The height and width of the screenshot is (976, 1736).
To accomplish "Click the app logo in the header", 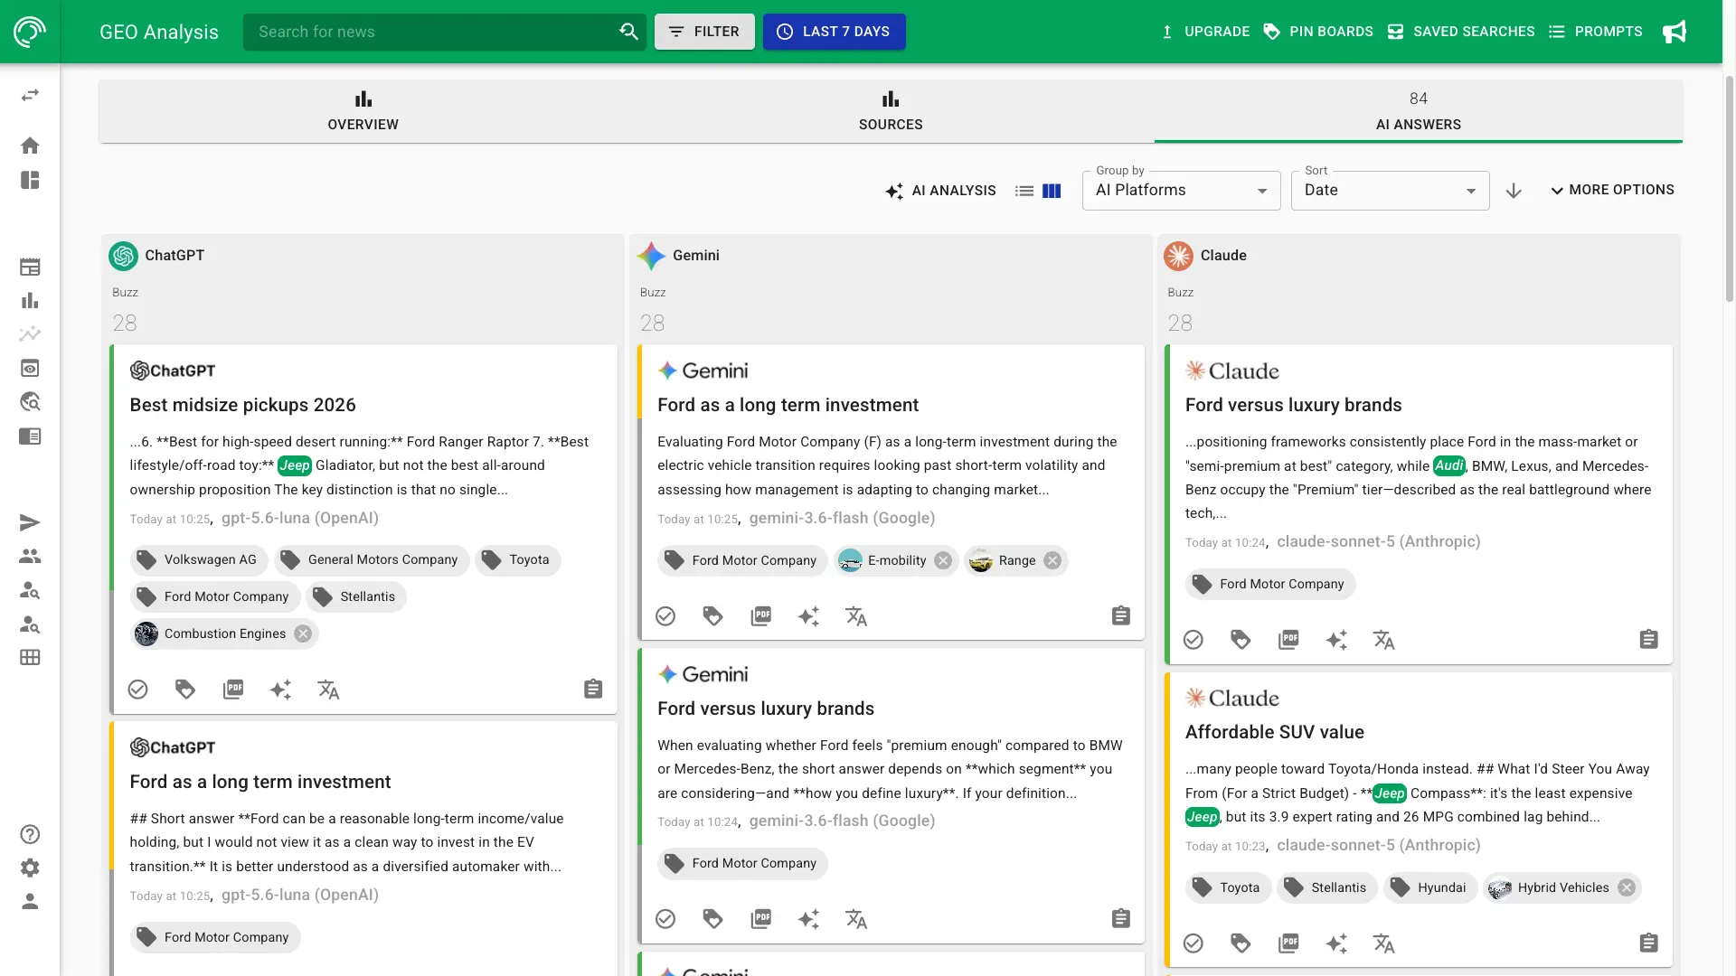I will pos(30,32).
